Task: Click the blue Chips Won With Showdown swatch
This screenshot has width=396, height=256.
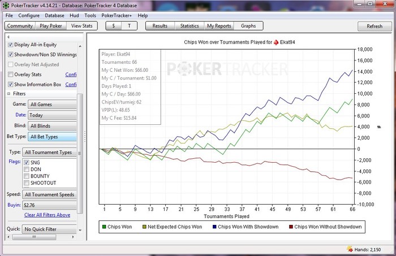Action: (214, 227)
